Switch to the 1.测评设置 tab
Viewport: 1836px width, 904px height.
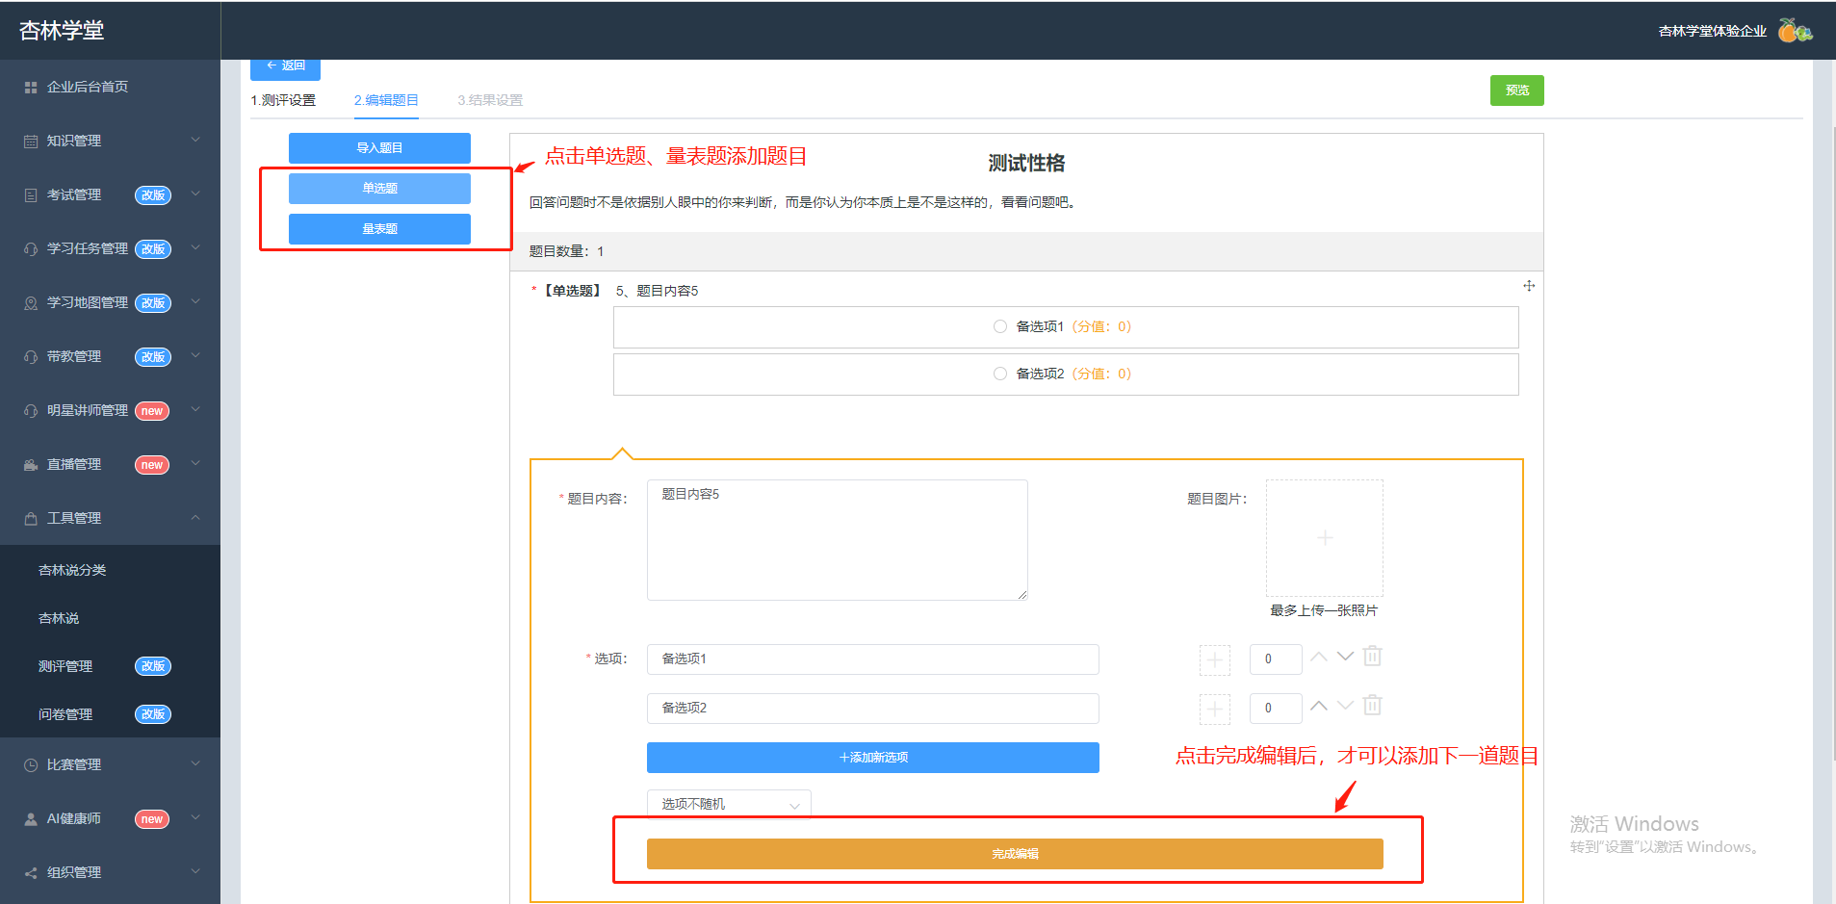coord(283,100)
